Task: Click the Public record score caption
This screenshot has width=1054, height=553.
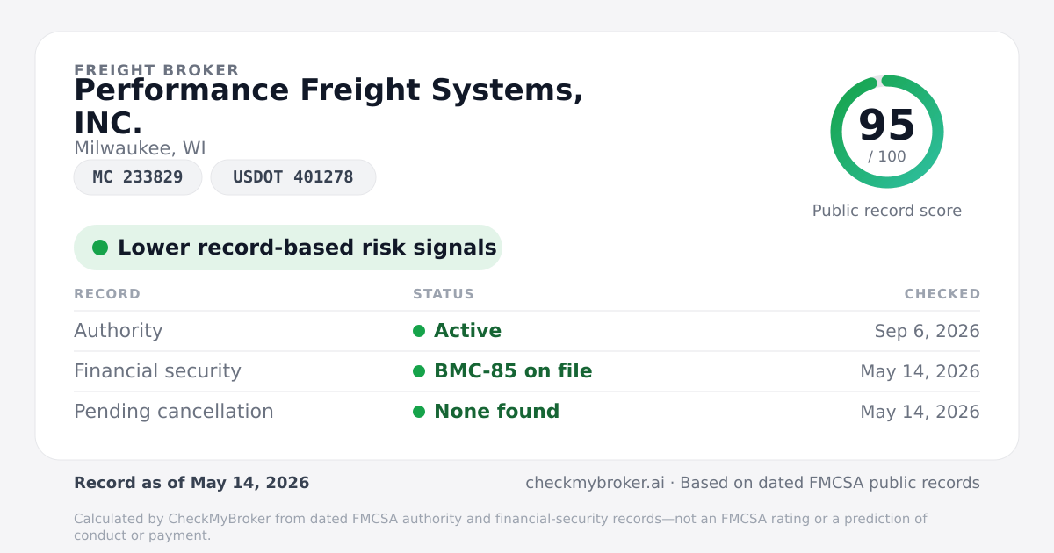Action: coord(887,211)
